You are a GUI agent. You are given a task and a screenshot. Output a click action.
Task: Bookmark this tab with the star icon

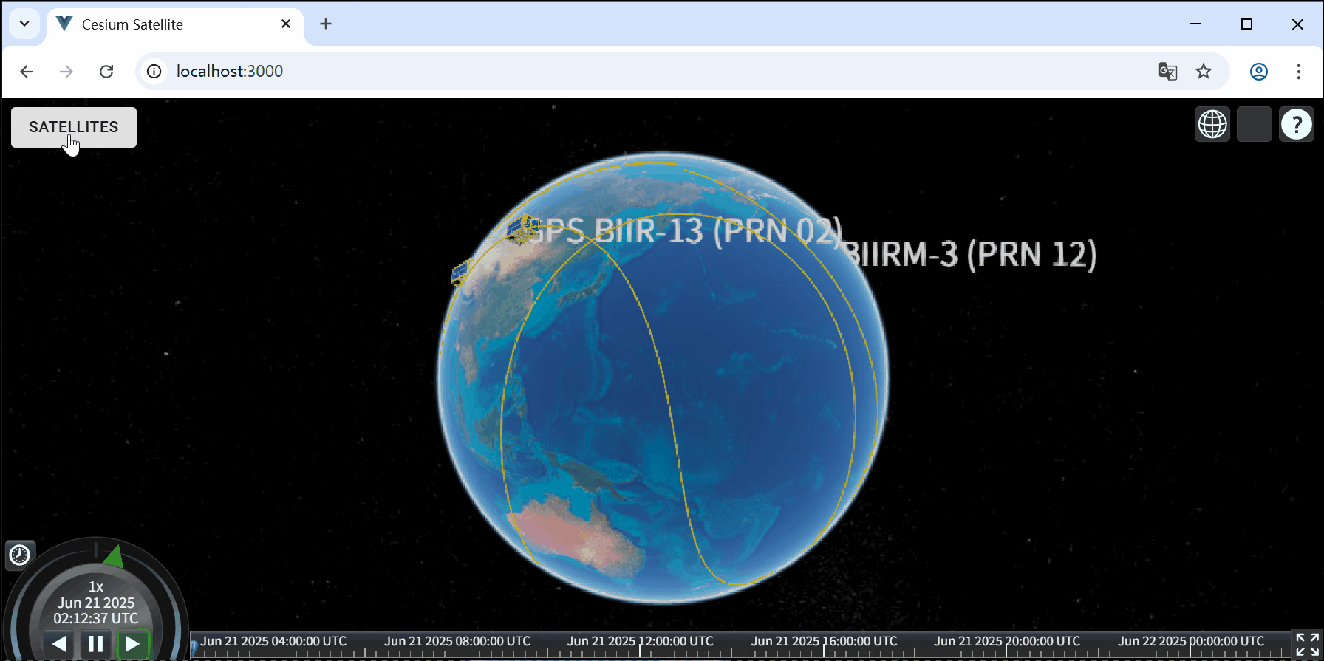click(x=1204, y=71)
